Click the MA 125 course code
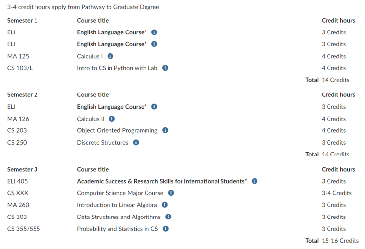Image resolution: width=365 pixels, height=249 pixels. click(18, 56)
